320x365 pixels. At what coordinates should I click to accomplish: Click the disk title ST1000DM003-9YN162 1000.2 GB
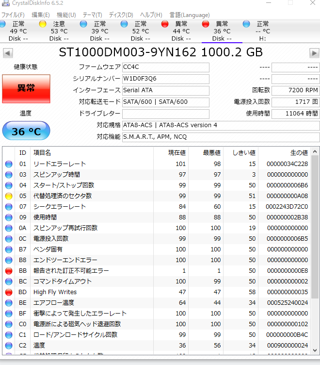point(161,52)
